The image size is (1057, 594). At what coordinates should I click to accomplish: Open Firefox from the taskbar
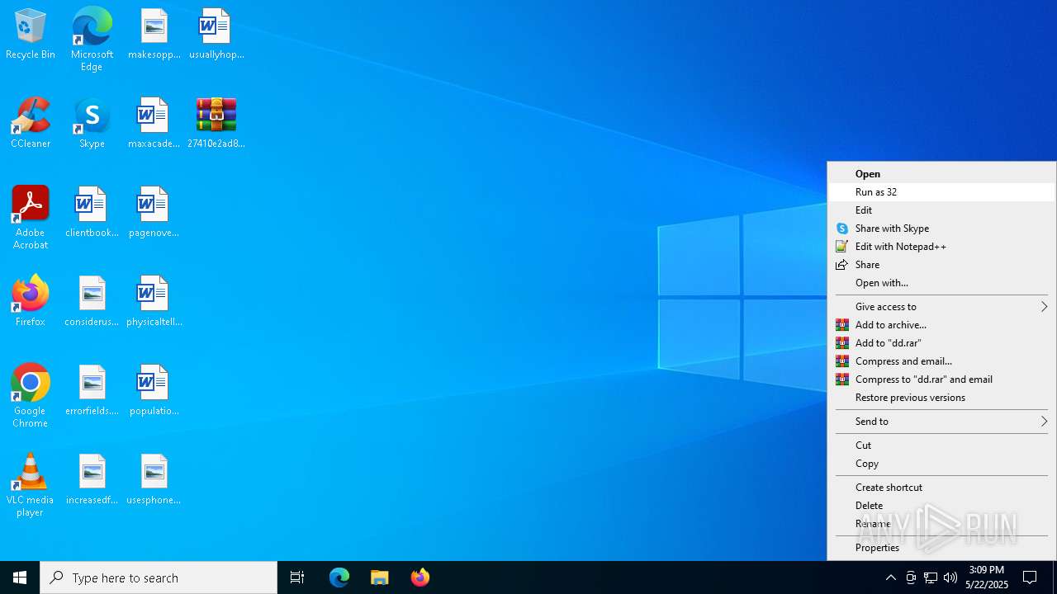click(419, 577)
